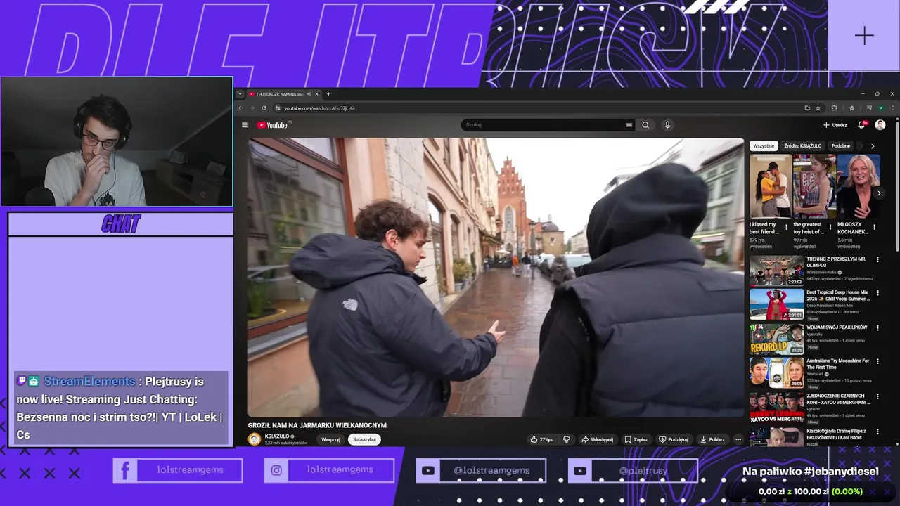Open options for 'MŁODSZY KOCHANEK' short
Image resolution: width=900 pixels, height=506 pixels.
point(875,228)
